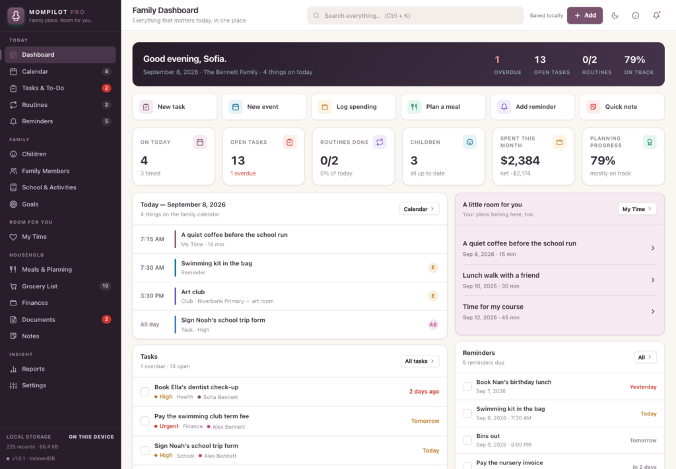The width and height of the screenshot is (676, 469).
Task: Open the Calendar link on Today panel
Action: tap(419, 209)
